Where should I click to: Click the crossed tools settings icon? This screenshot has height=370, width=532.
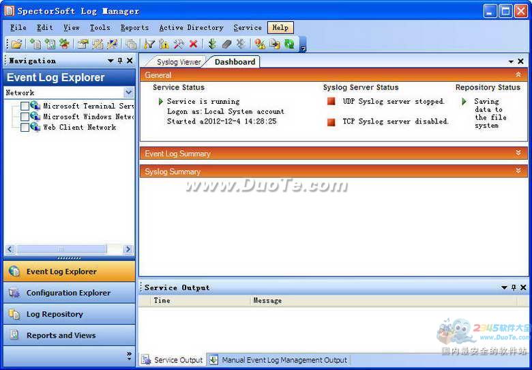(x=179, y=44)
